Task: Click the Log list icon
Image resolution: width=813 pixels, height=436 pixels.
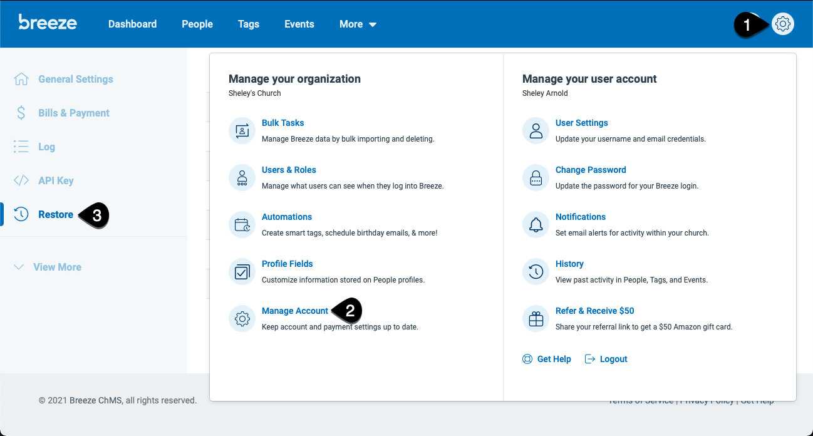Action: [21, 147]
